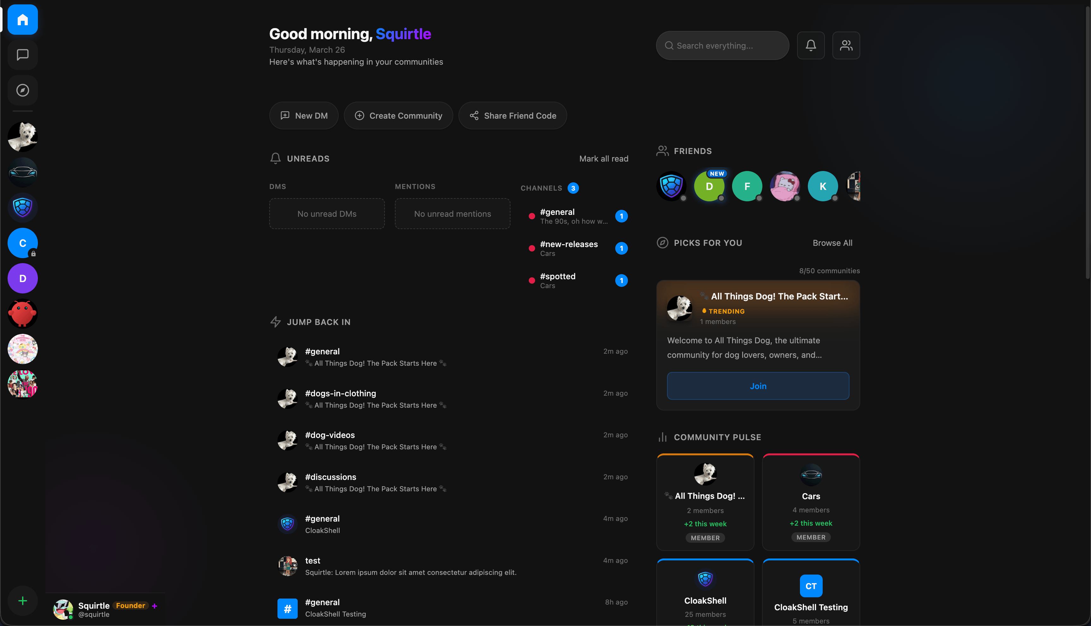1091x626 pixels.
Task: Open friend D with the NEW badge
Action: [x=710, y=186]
